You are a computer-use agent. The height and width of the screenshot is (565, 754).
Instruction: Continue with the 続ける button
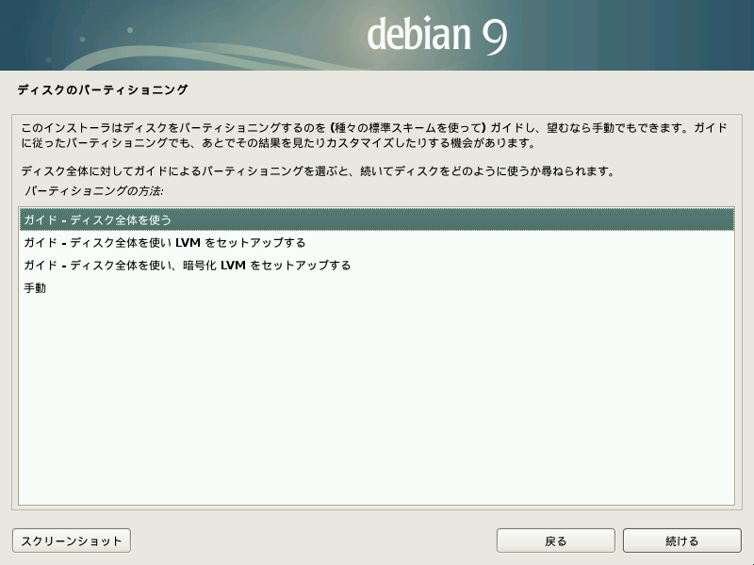tap(681, 541)
